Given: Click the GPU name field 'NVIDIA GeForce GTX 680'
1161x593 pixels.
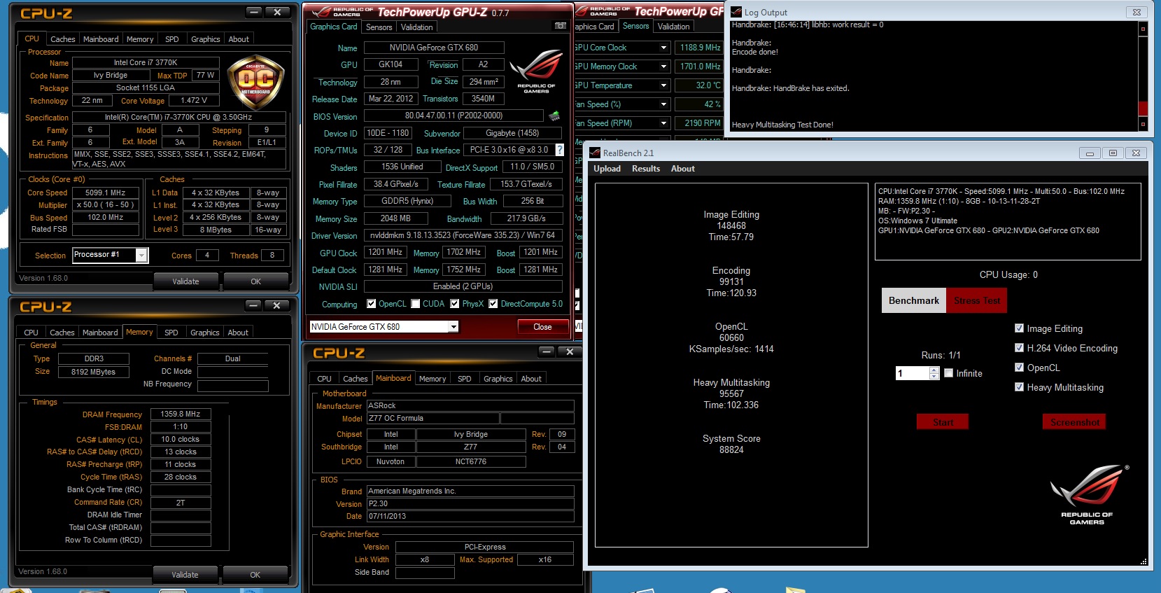Looking at the screenshot, I should coord(434,48).
